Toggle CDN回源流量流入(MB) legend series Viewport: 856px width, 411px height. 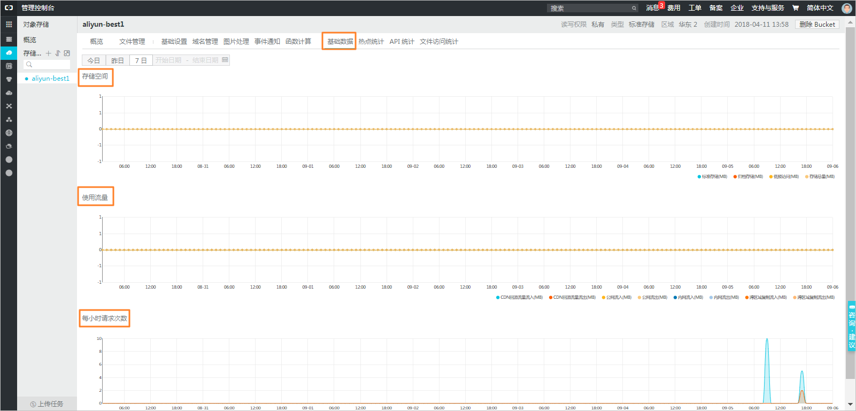[519, 297]
